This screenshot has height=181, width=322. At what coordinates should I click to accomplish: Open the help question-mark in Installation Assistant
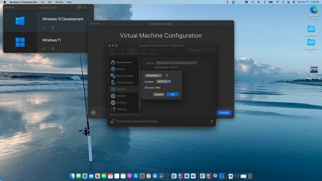click(x=93, y=113)
